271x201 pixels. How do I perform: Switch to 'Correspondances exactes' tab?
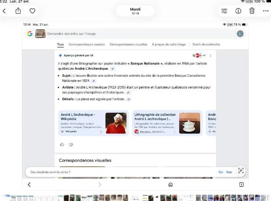point(87,44)
